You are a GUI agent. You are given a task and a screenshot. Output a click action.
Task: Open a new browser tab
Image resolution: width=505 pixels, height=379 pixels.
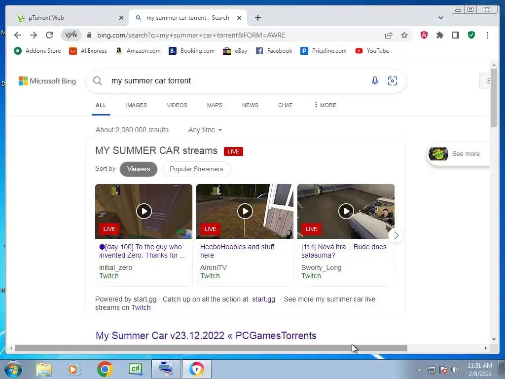[x=257, y=18]
